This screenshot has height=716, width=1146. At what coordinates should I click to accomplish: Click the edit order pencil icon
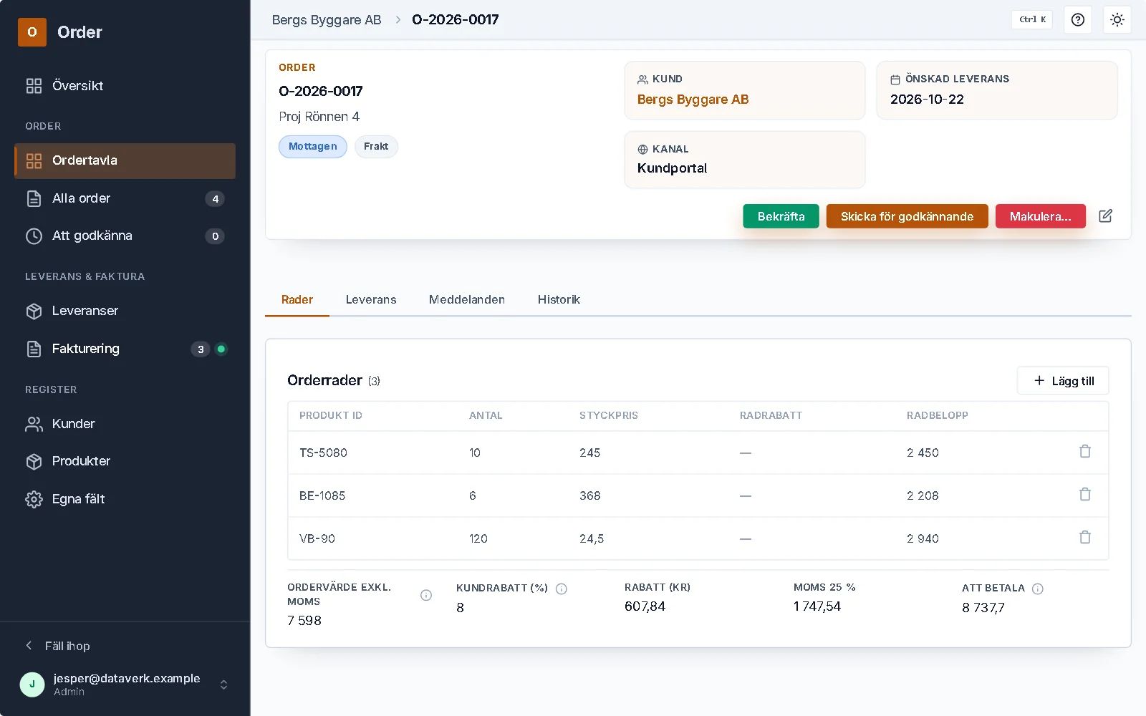point(1105,216)
